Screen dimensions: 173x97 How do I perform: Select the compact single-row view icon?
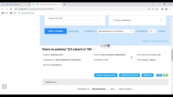[102, 46]
